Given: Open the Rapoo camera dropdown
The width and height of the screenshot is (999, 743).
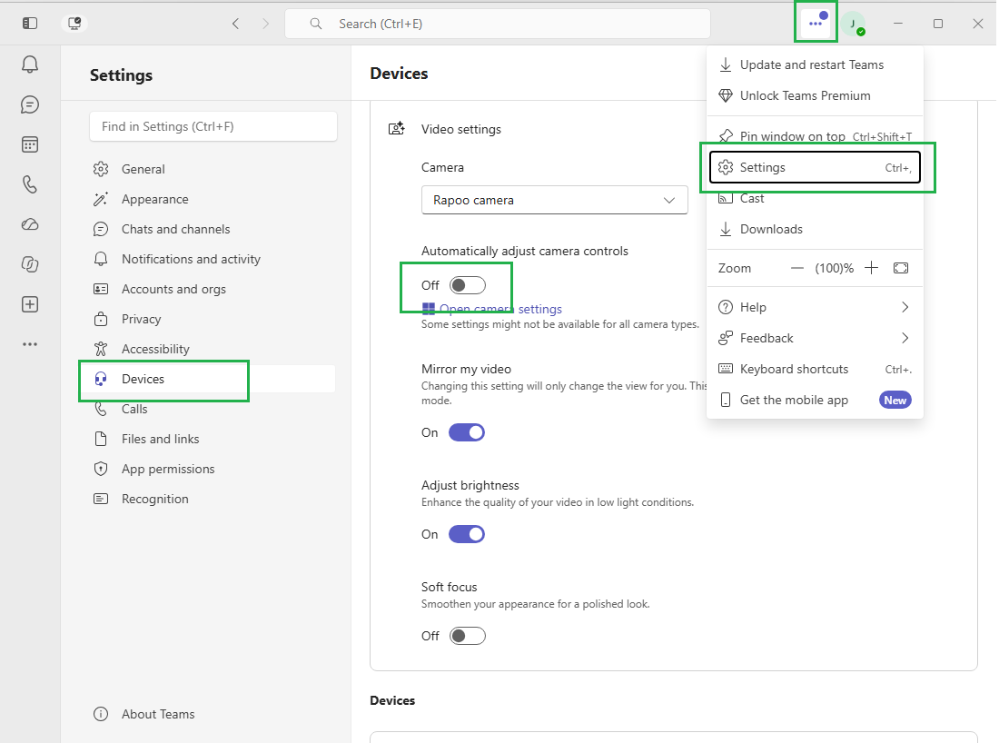Looking at the screenshot, I should 555,200.
